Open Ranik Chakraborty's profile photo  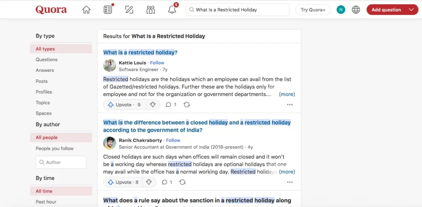(x=110, y=143)
